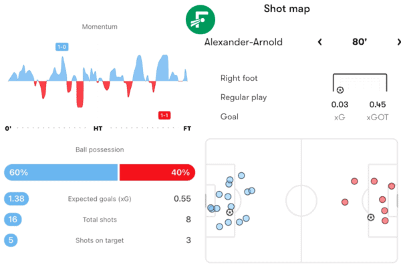This screenshot has height=267, width=401.
Task: Click the 1-0 goal marker on momentum
Action: point(62,47)
